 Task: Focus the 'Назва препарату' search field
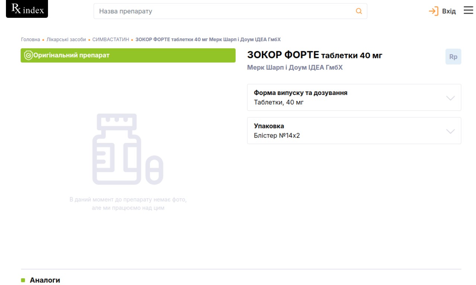point(230,11)
